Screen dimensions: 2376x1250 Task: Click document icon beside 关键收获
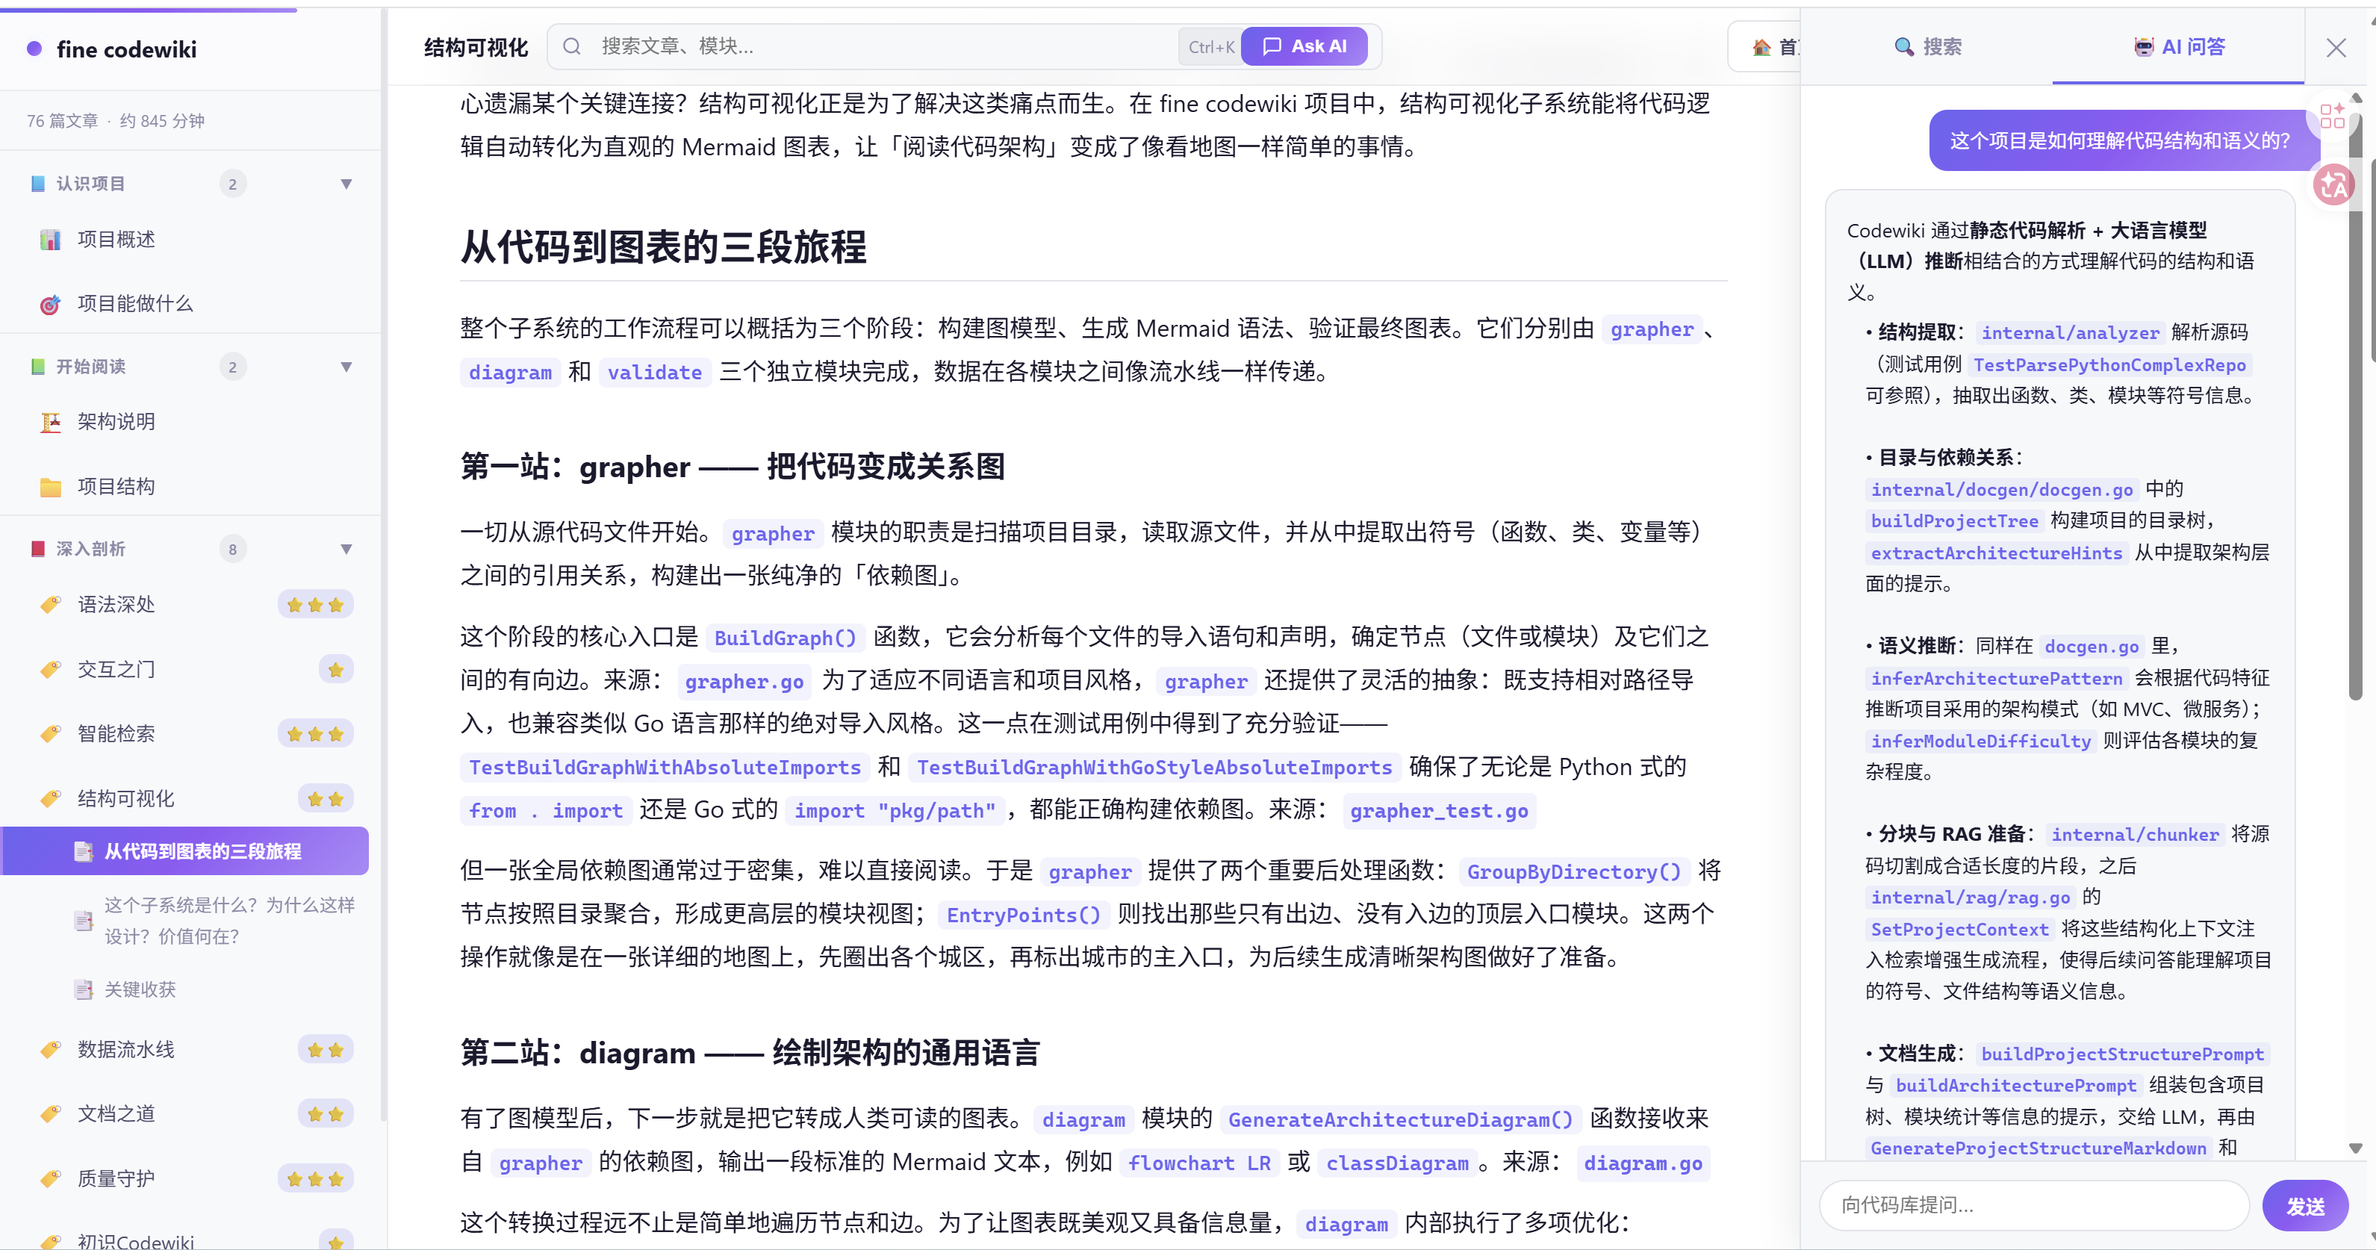coord(83,990)
